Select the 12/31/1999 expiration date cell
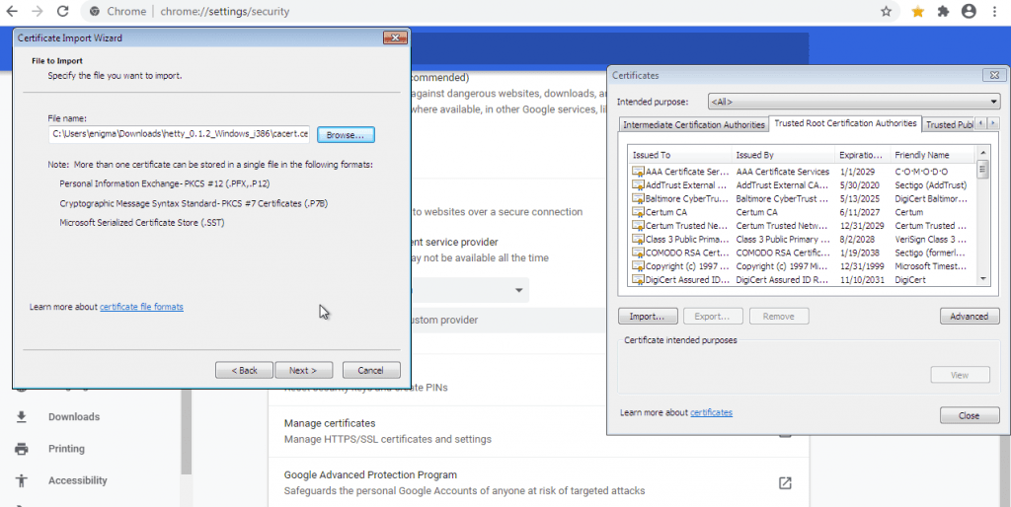Viewport: 1011px width, 507px height. pos(860,266)
